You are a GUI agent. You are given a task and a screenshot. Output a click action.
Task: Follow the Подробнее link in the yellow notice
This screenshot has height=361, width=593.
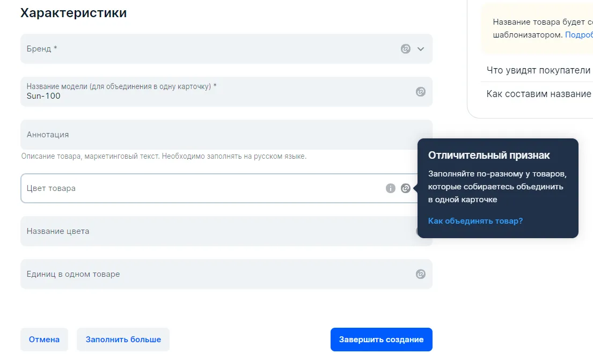(x=579, y=34)
